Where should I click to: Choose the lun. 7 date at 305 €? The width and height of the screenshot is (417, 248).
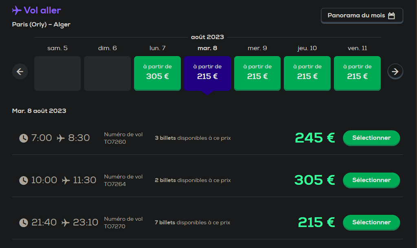[x=157, y=73]
